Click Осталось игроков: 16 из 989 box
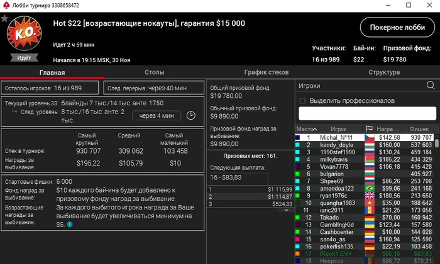Viewport: 440px width, 264px height. coord(50,88)
